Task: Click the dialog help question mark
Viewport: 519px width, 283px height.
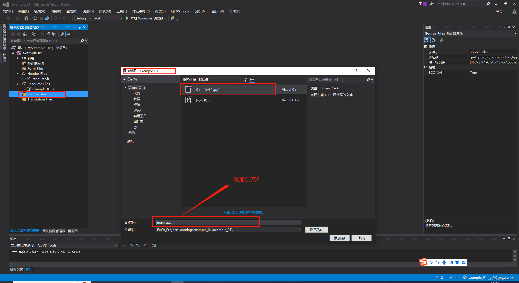Action: [357, 71]
